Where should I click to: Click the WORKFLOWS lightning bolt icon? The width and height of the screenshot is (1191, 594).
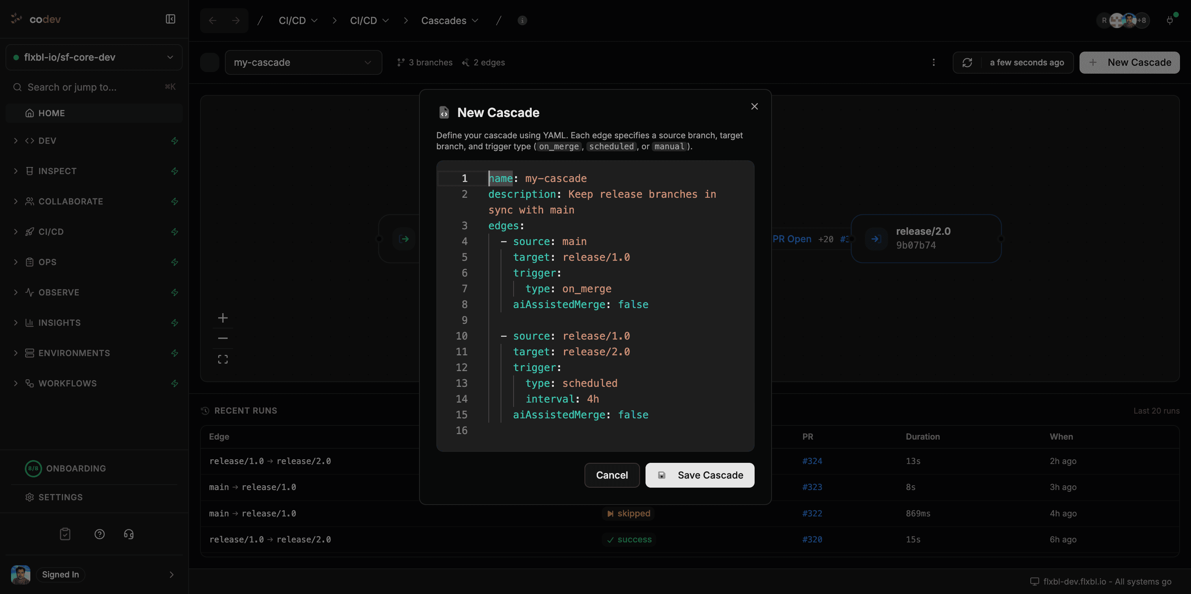coord(175,383)
